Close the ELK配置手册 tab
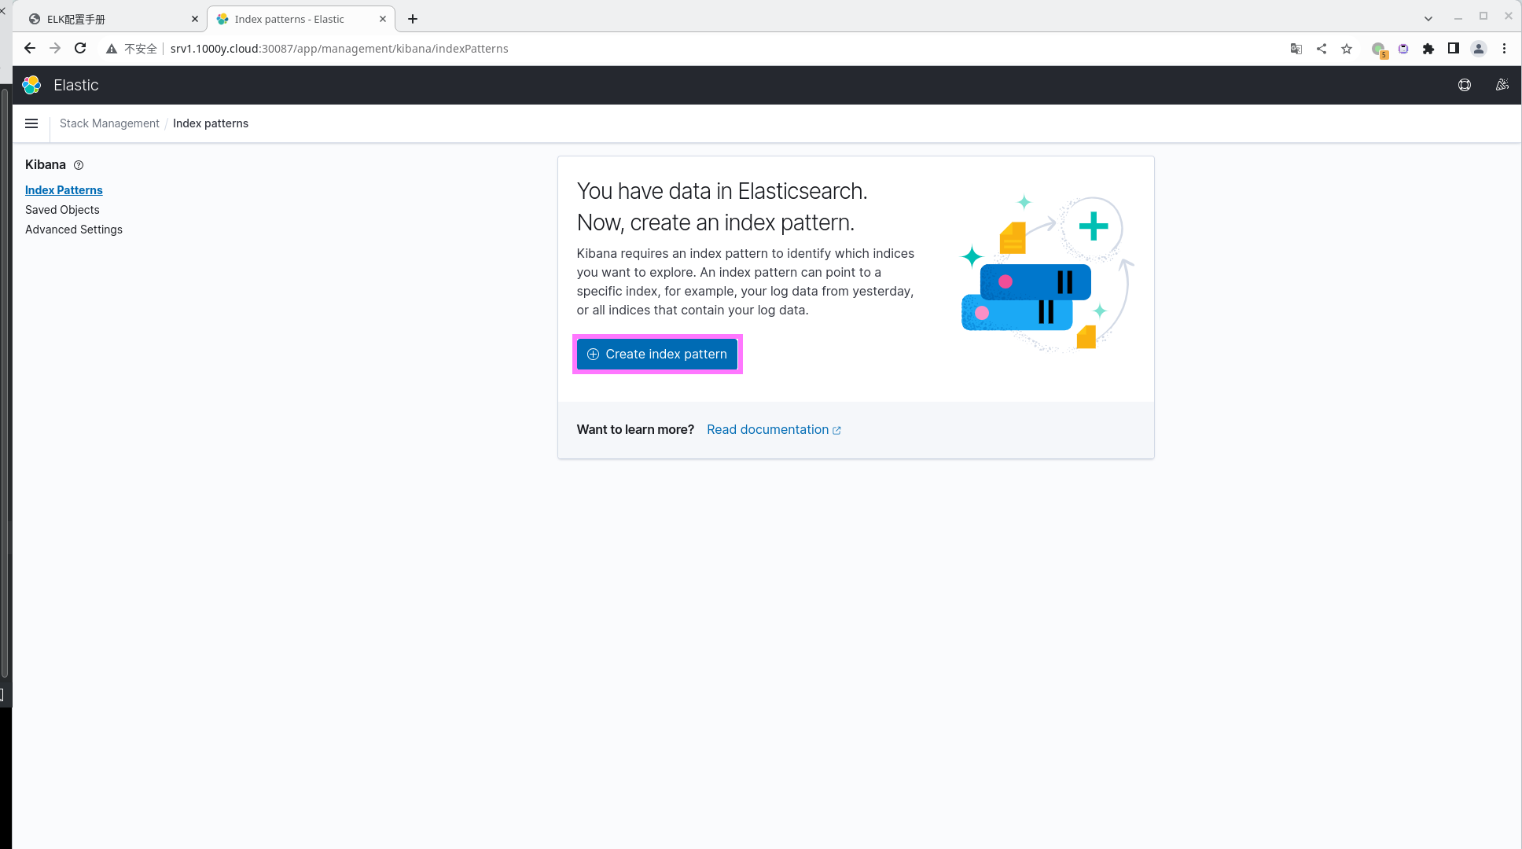This screenshot has width=1522, height=849. pos(195,19)
